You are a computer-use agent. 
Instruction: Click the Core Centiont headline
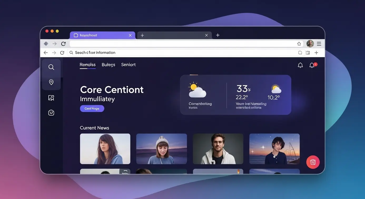point(112,90)
